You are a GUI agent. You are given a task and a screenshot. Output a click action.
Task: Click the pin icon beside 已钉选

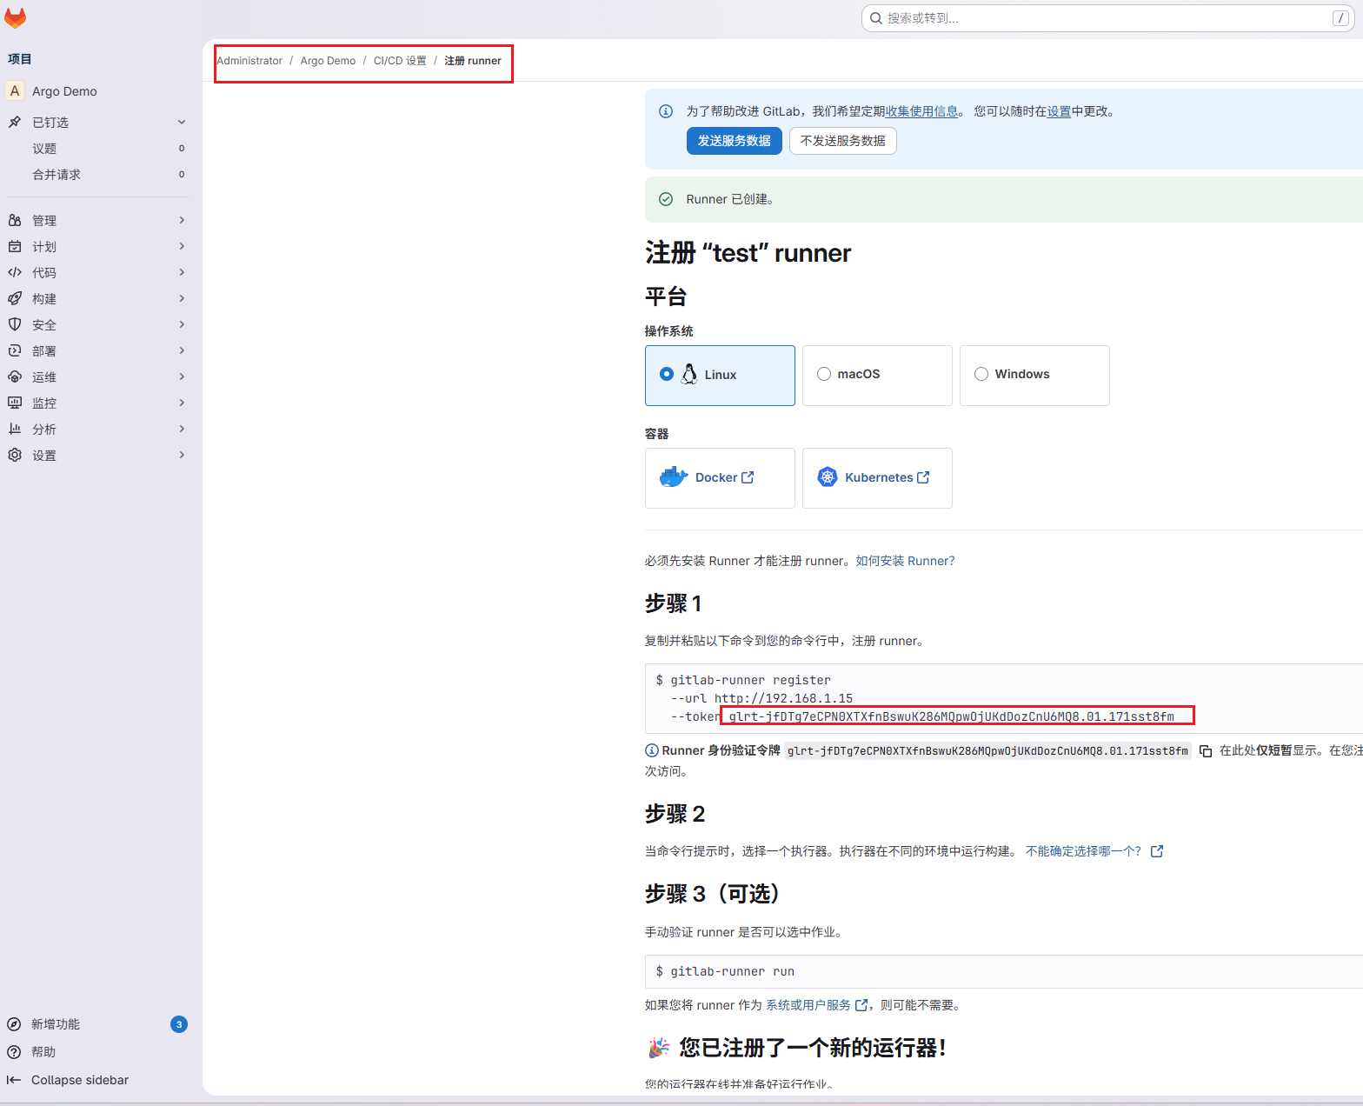(15, 122)
